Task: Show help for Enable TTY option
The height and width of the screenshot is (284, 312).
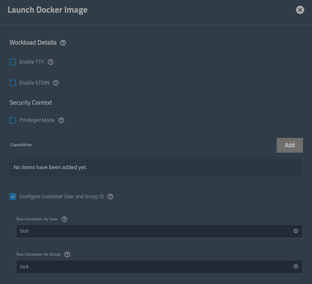Action: point(51,62)
